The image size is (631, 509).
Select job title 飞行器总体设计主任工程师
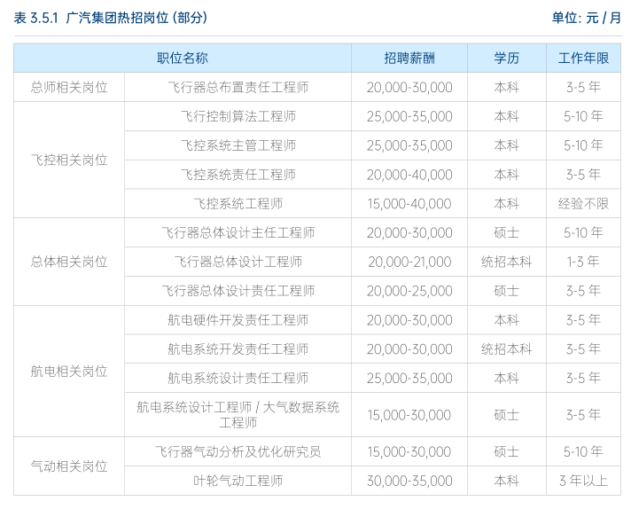[238, 232]
